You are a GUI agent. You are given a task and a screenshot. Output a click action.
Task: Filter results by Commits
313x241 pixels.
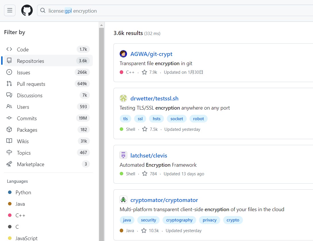(48, 118)
